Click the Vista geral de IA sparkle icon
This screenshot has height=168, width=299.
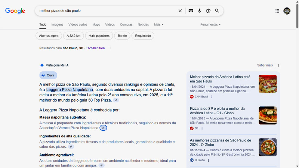[42, 65]
